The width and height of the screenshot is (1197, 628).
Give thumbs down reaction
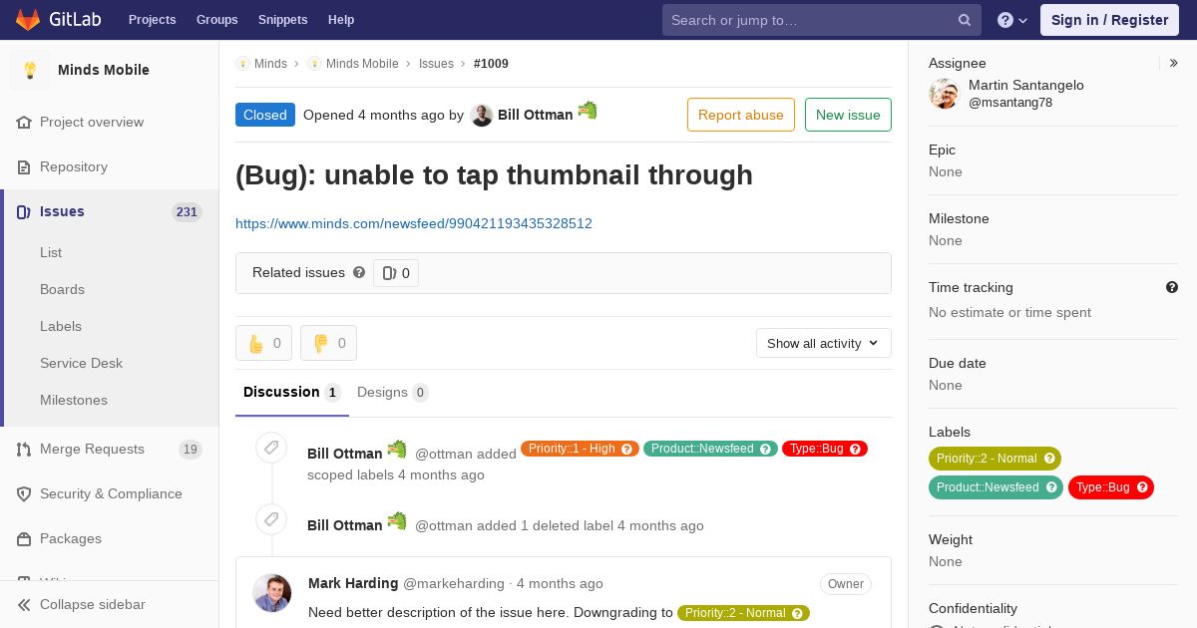click(x=329, y=343)
